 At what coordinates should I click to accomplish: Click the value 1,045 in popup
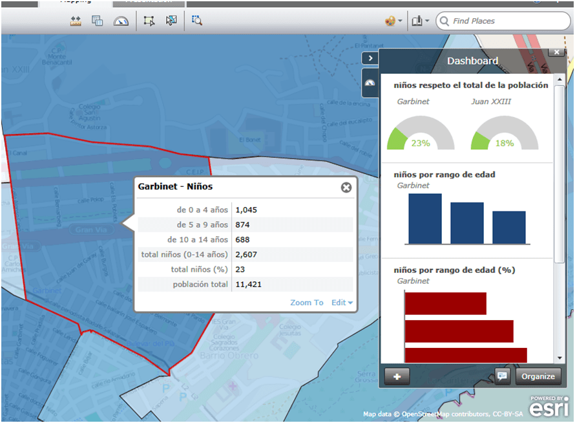pos(246,210)
